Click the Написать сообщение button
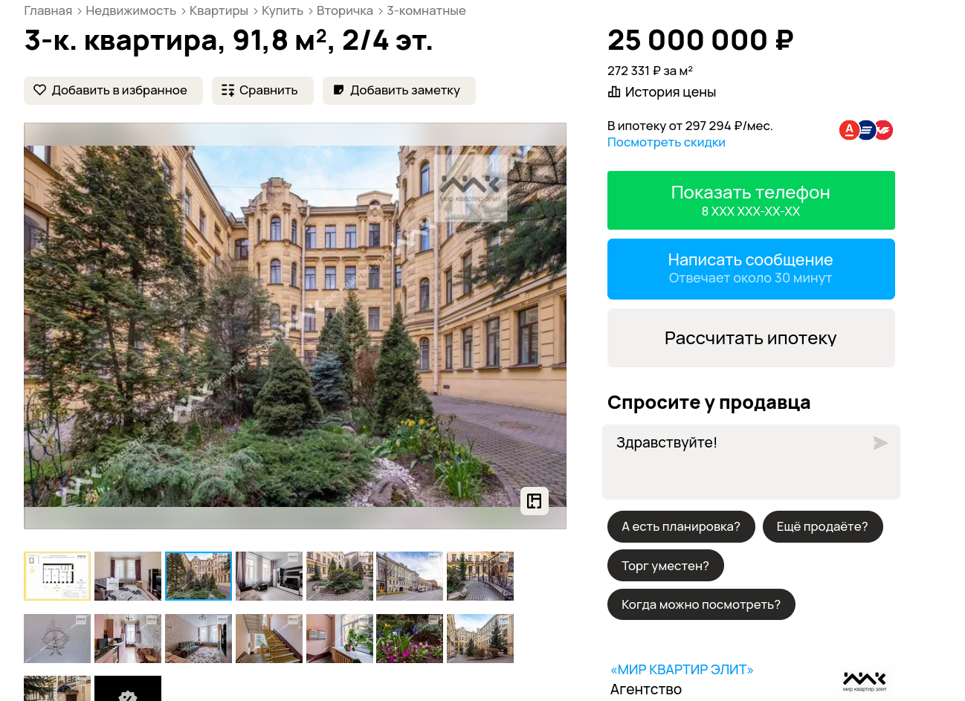965x701 pixels. [751, 269]
